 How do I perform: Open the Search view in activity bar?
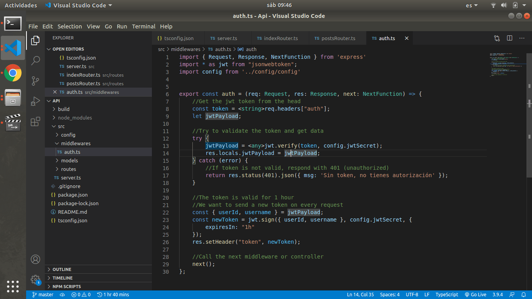point(35,60)
